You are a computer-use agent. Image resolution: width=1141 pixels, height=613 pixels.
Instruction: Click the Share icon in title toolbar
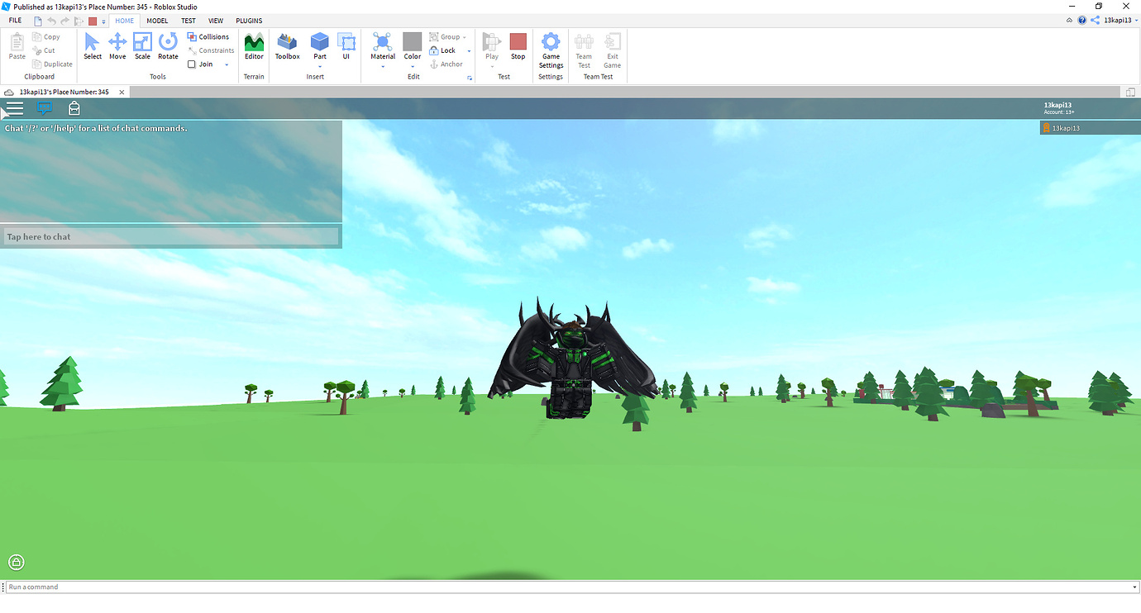1095,20
